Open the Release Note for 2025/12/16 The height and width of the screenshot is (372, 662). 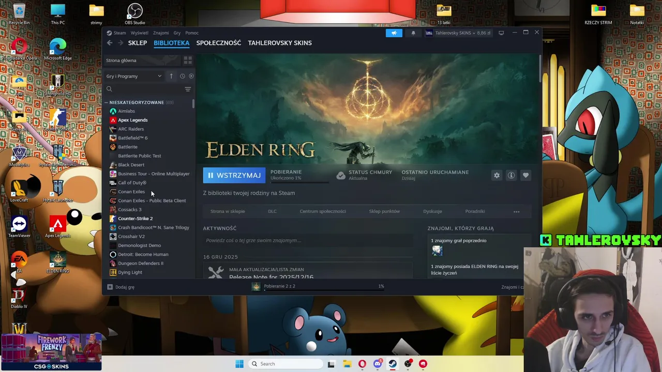[x=271, y=277]
